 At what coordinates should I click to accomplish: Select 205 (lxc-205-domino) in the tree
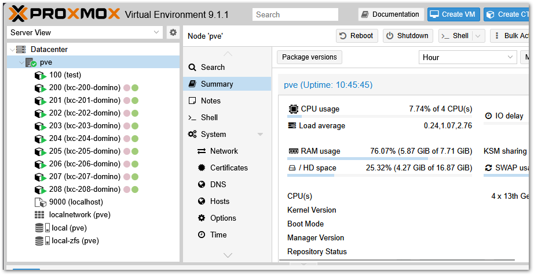[93, 151]
